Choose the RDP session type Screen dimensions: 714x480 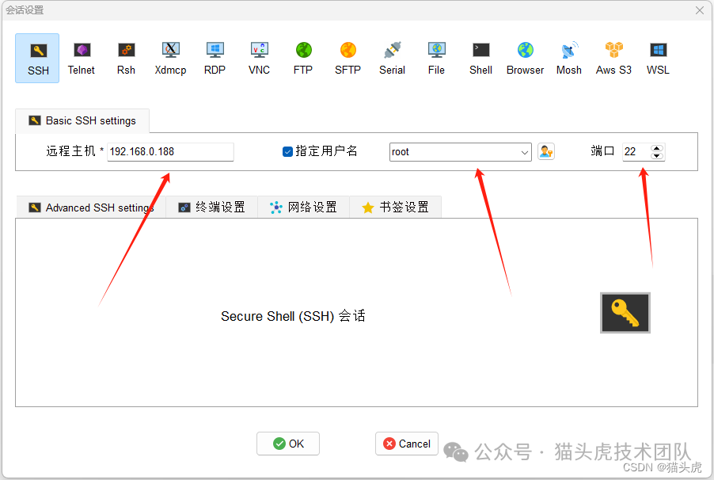point(215,58)
